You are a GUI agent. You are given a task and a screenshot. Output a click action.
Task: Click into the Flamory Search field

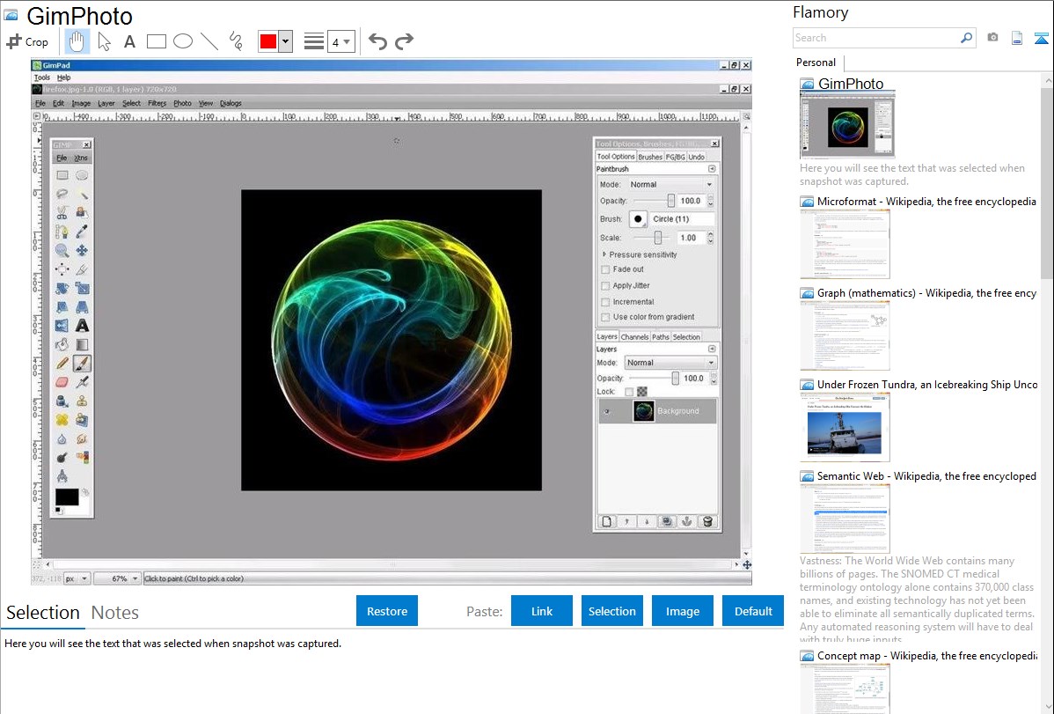point(875,38)
